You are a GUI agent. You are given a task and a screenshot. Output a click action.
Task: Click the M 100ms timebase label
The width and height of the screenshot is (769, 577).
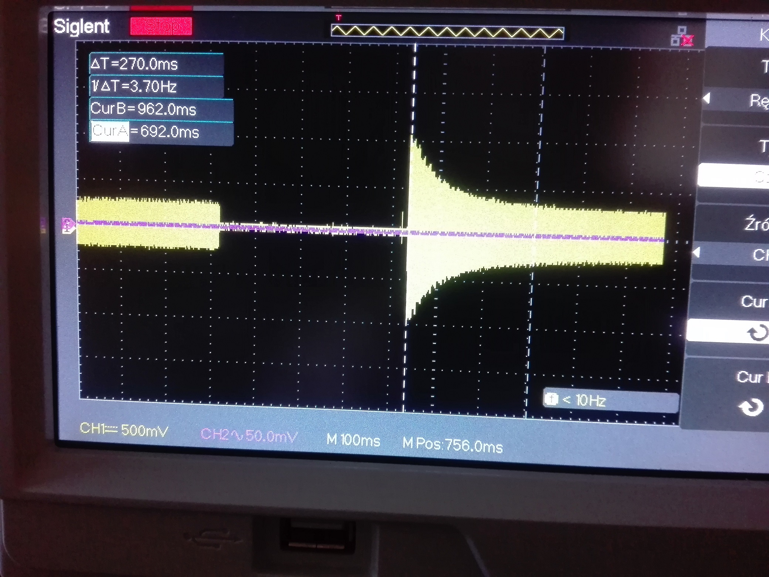pyautogui.click(x=353, y=440)
